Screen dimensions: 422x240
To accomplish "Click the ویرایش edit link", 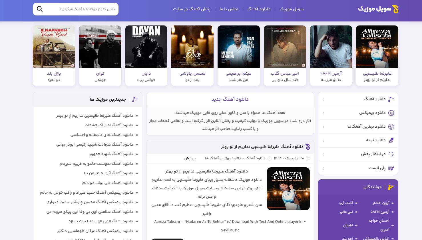I will pos(190,158).
